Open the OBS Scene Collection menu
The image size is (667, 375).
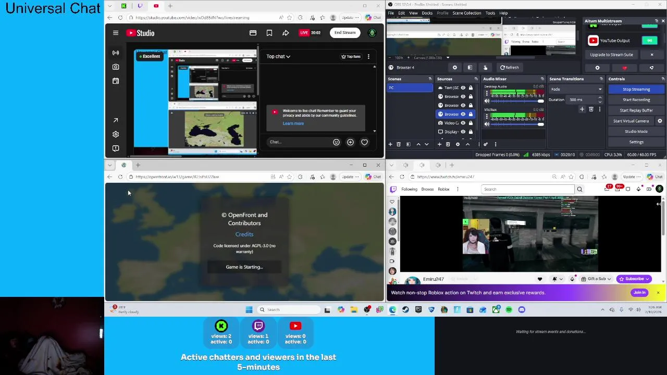467,13
